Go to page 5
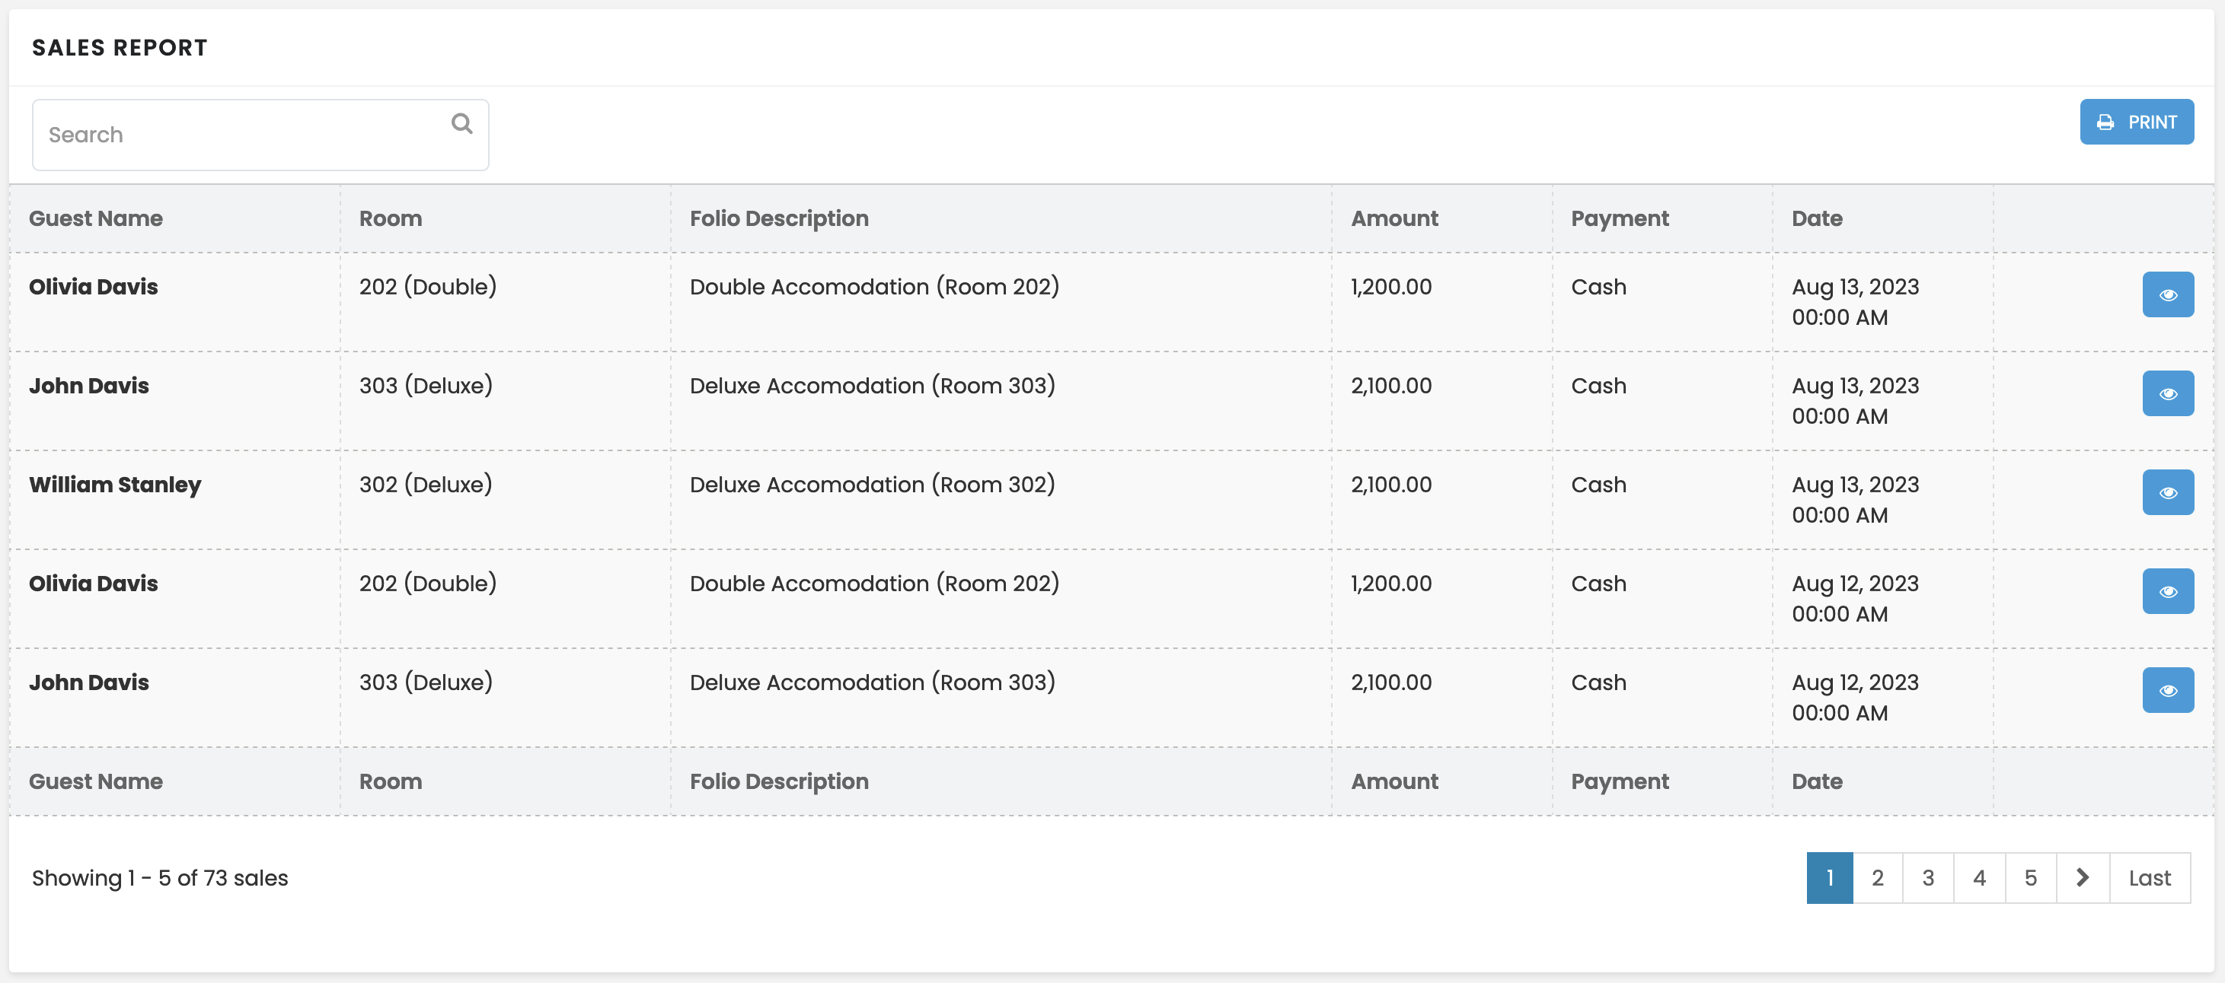Screen dimensions: 2225x983 pos(2031,878)
